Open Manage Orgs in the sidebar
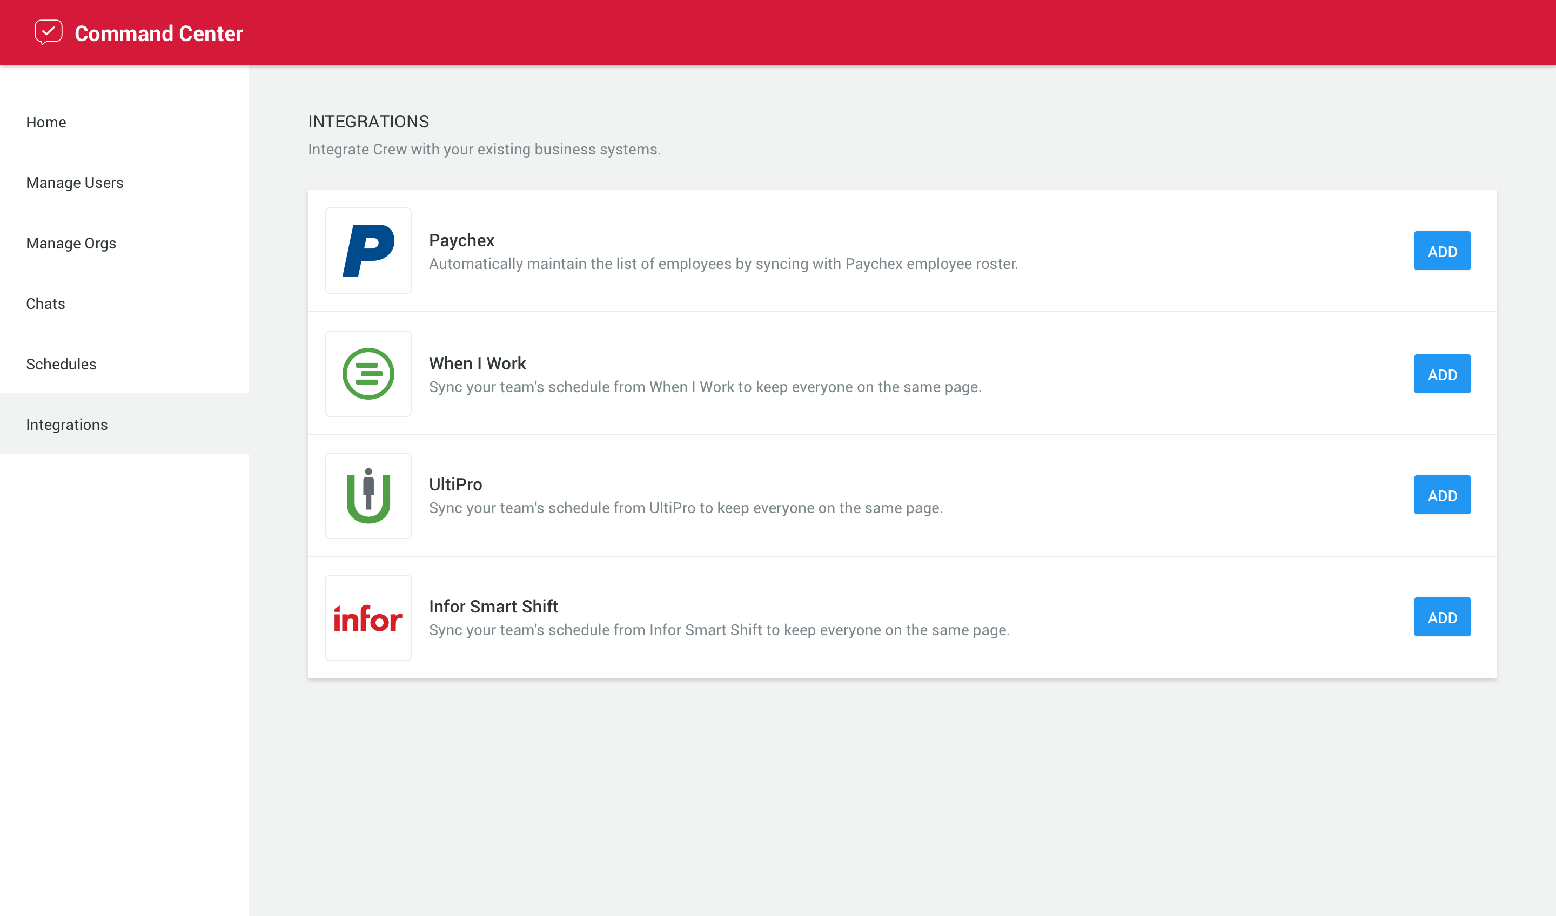1556x916 pixels. 124,243
